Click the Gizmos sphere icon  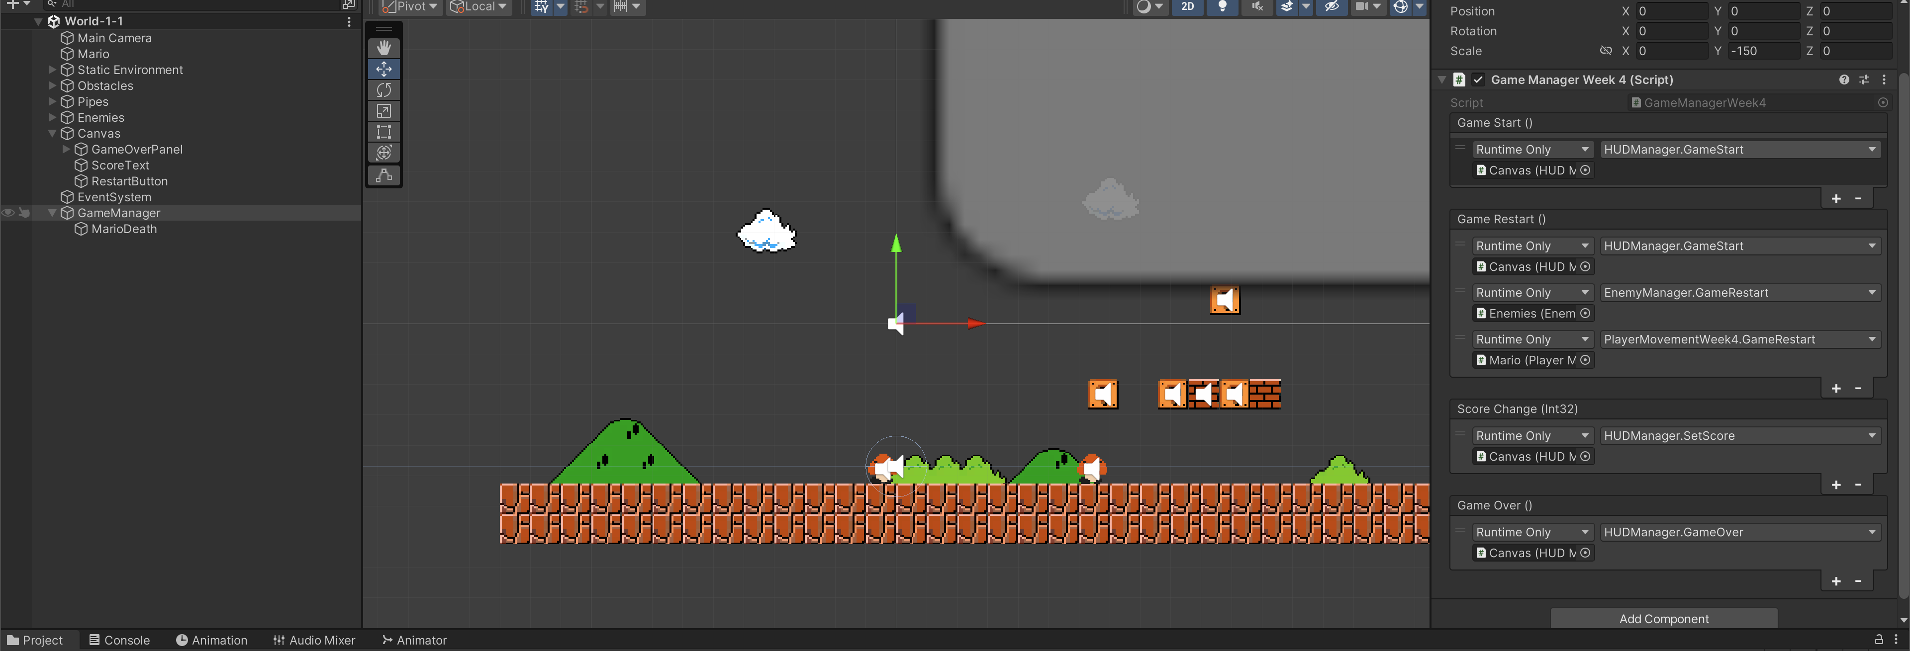(1401, 6)
